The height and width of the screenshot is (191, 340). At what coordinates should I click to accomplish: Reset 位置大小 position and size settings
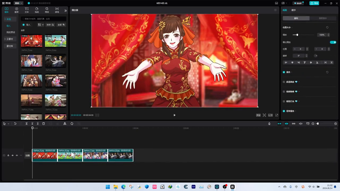point(327,27)
